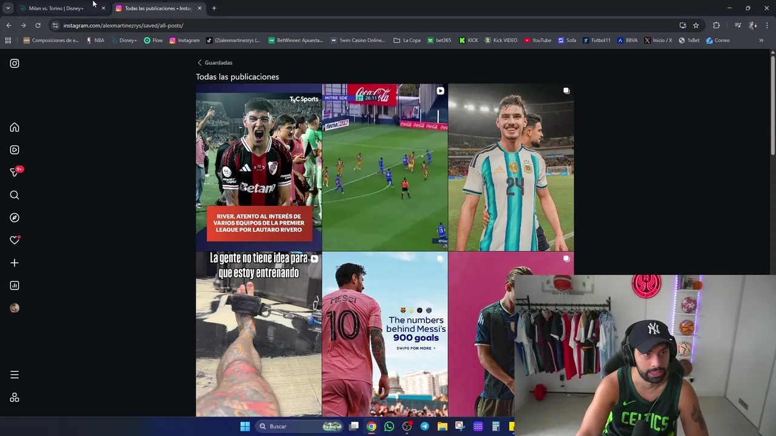Open Explore compass icon in sidebar
Screen dimensions: 776x436
pos(15,218)
